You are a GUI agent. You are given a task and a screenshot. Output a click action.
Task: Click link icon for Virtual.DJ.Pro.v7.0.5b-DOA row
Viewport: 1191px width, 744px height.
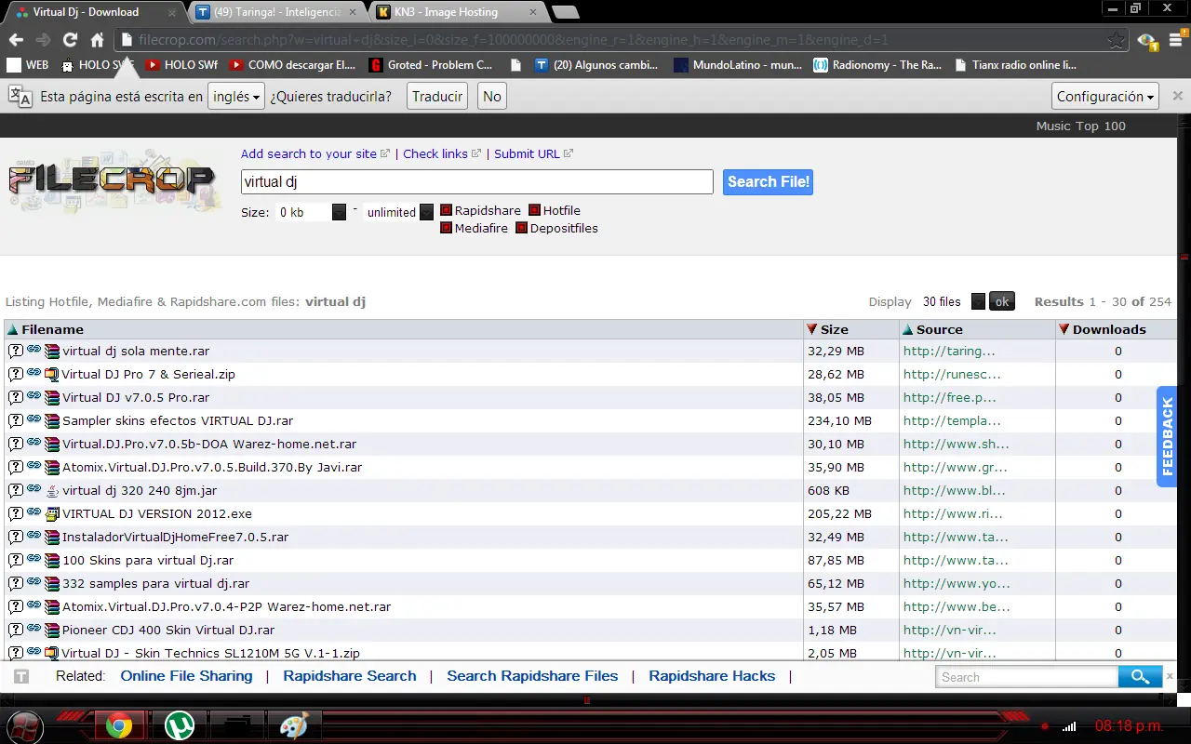[x=33, y=443]
